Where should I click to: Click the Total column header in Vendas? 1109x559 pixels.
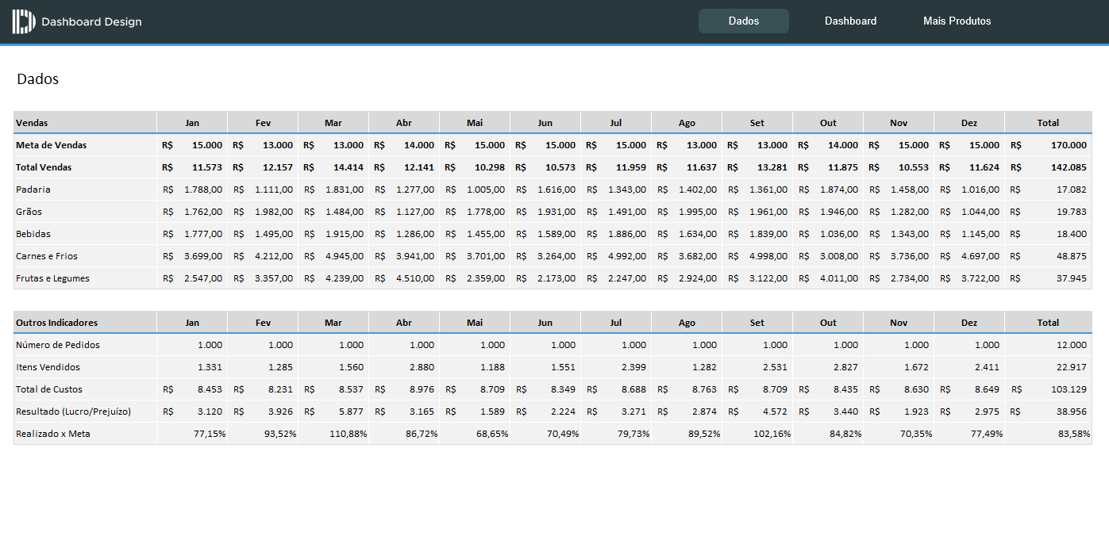coord(1048,122)
